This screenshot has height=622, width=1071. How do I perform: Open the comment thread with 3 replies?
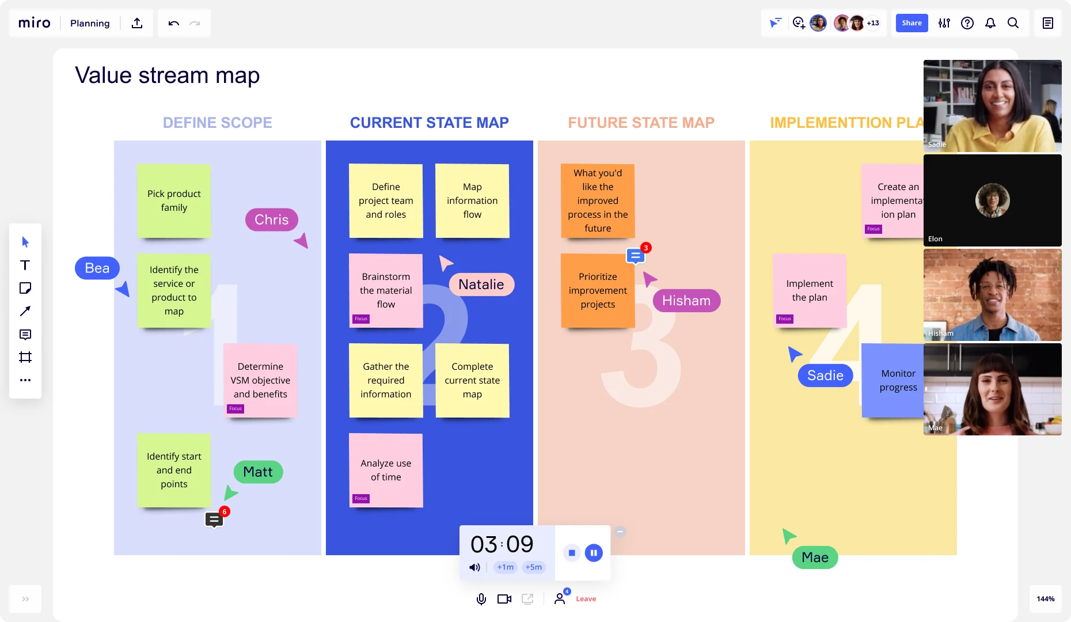(x=636, y=255)
